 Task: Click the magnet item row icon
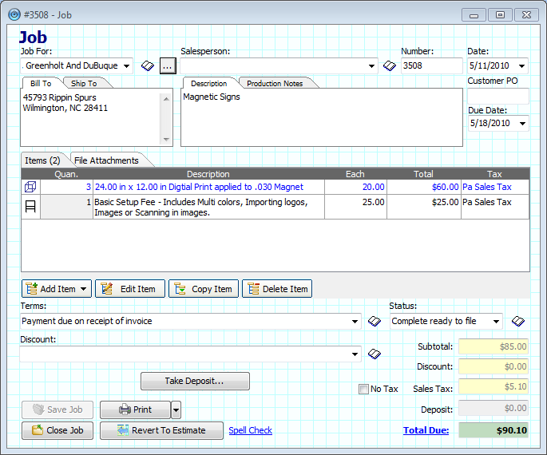(30, 187)
